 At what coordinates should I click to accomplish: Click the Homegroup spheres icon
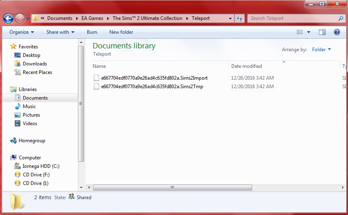[x=13, y=141]
